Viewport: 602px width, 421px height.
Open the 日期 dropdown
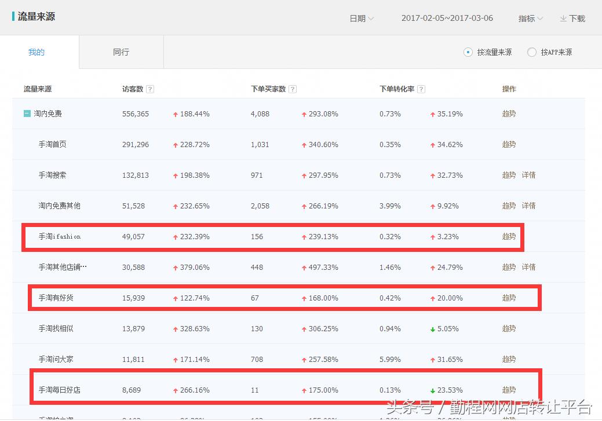coord(362,19)
